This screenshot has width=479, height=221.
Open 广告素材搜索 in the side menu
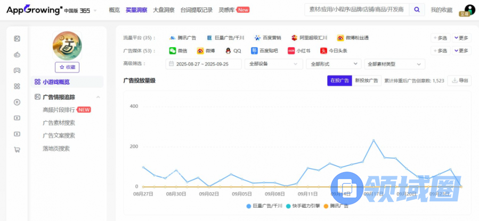59,123
